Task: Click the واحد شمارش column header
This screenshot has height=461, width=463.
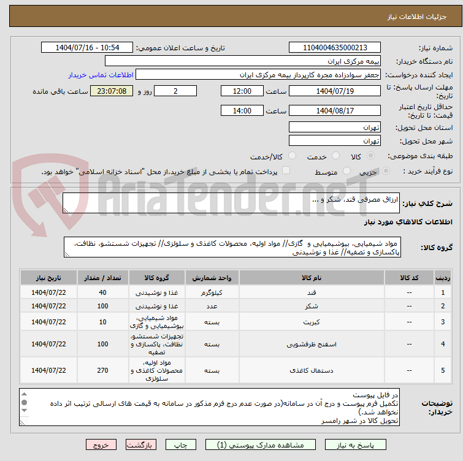Action: click(x=212, y=278)
